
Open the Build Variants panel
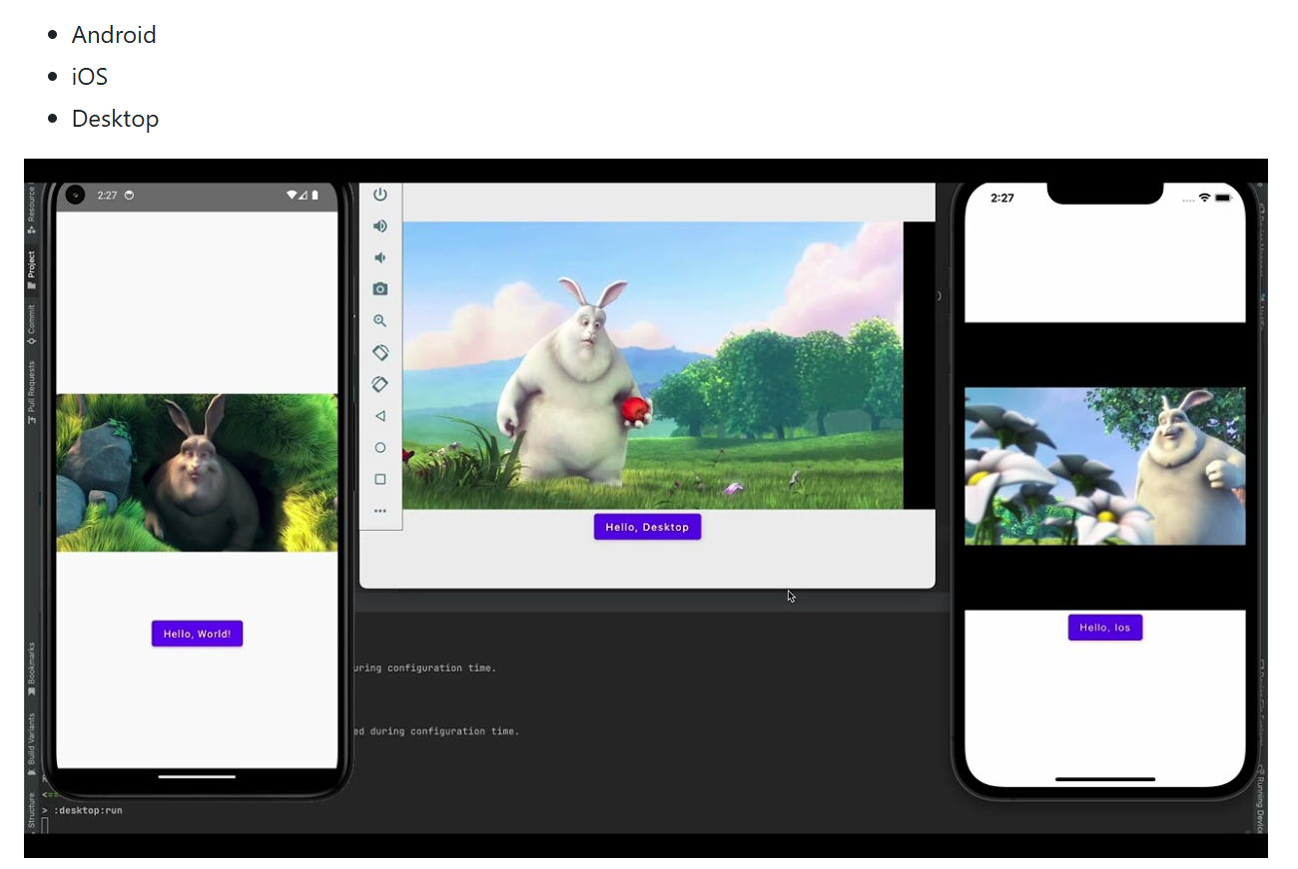tap(31, 736)
